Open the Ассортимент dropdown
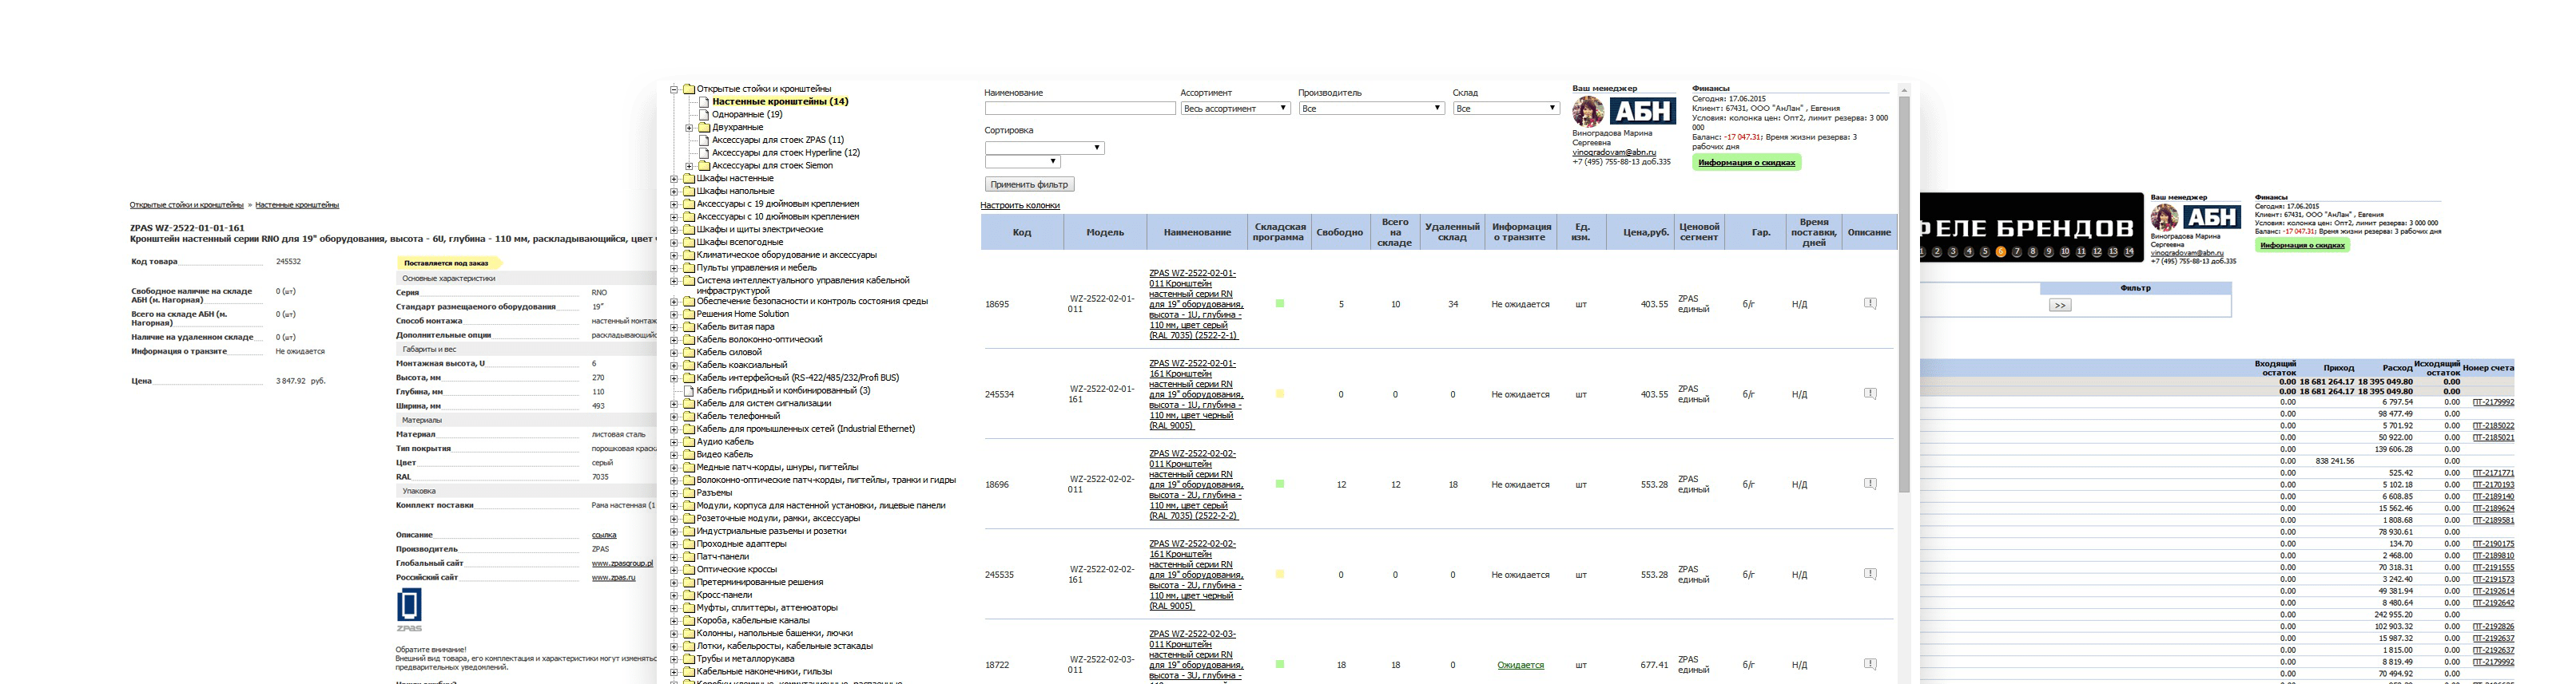 [1236, 108]
